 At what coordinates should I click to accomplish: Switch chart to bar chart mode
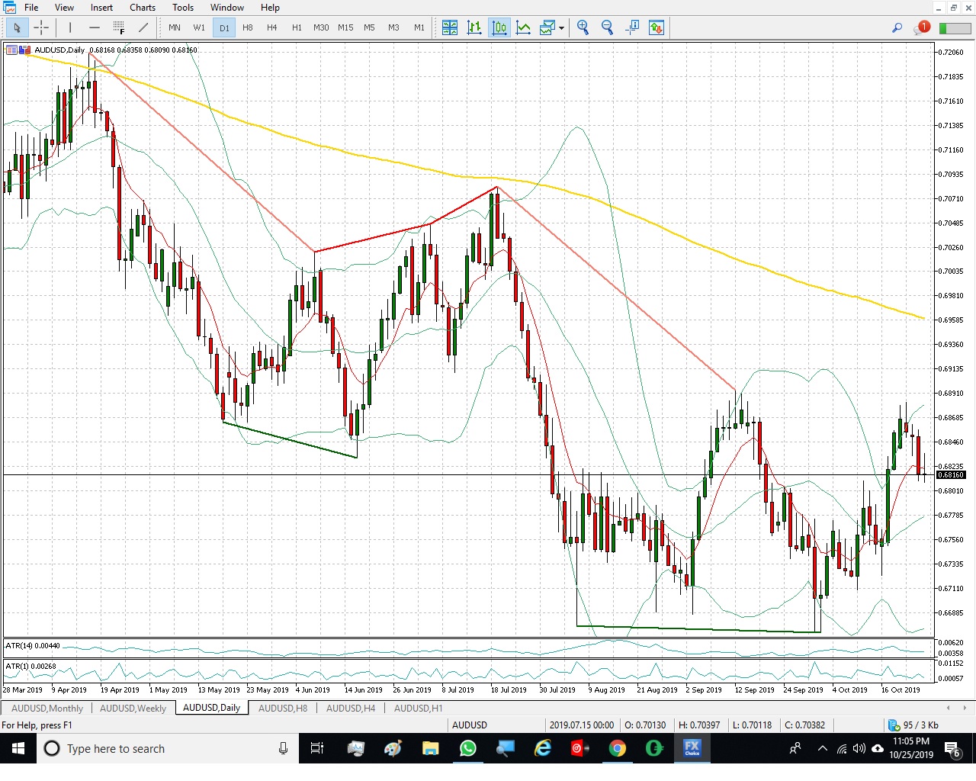tap(474, 27)
